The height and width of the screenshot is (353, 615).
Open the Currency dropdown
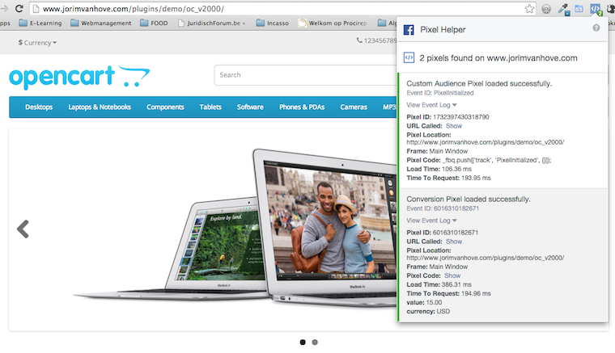(37, 43)
